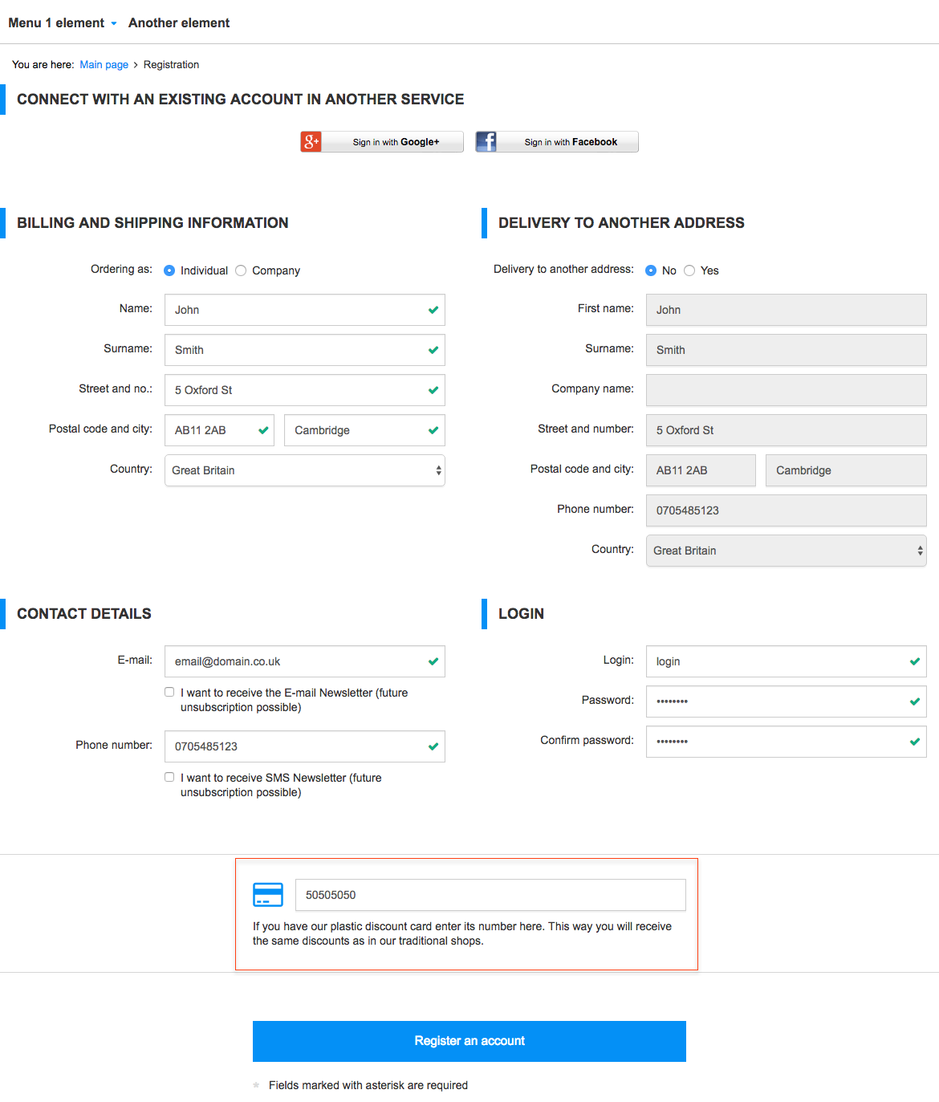The height and width of the screenshot is (1102, 939).
Task: Open the delivery address Country dropdown
Action: (x=787, y=551)
